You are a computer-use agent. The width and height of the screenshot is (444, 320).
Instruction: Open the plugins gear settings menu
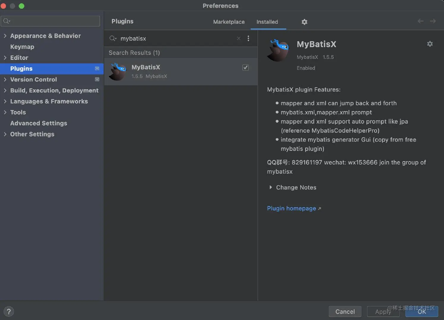(304, 22)
